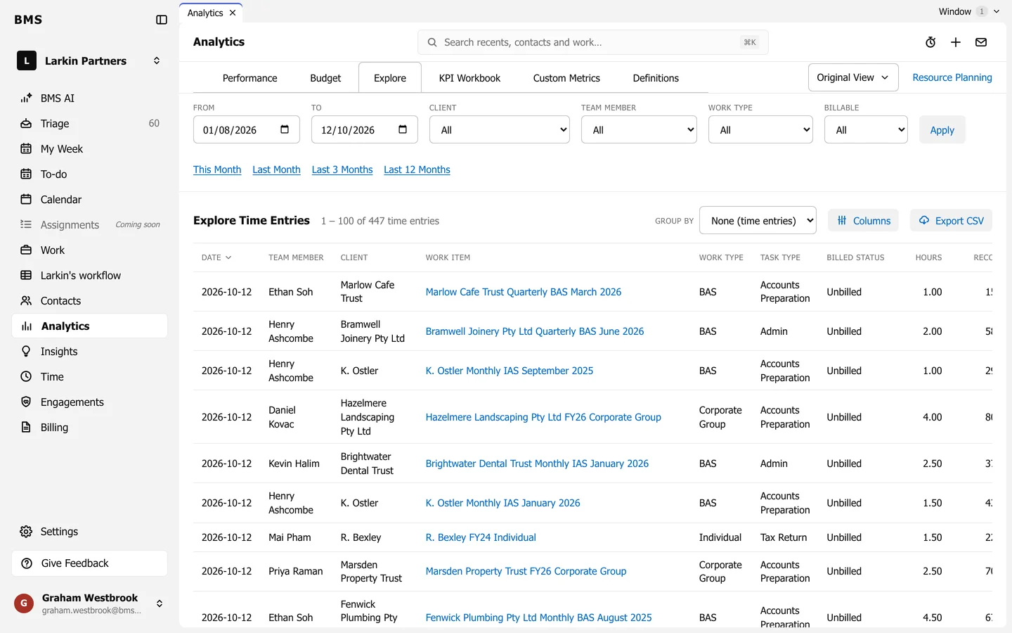Click the Apply filters button
The height and width of the screenshot is (633, 1012).
point(942,129)
